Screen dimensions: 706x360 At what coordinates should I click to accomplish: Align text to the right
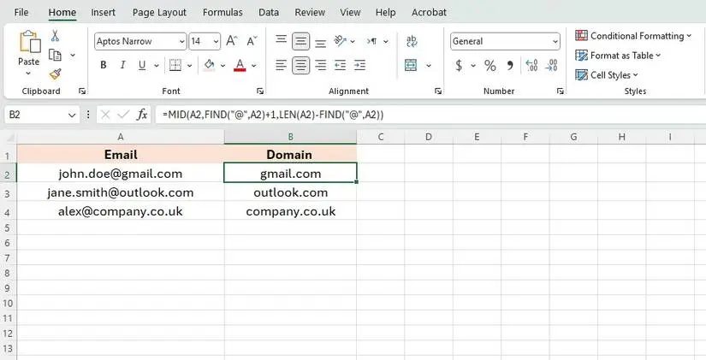click(321, 65)
